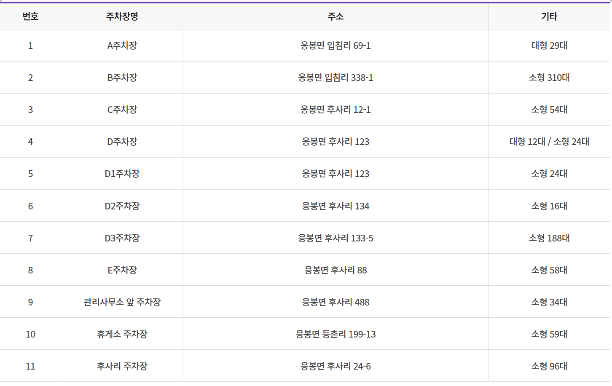
Task: Click row number 10 in 휴게소 row
Action: tap(30, 334)
